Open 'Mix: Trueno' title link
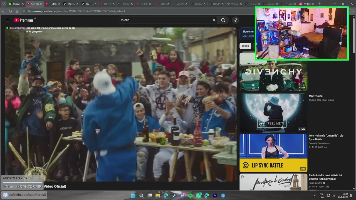This screenshot has width=356, height=200. point(316,96)
